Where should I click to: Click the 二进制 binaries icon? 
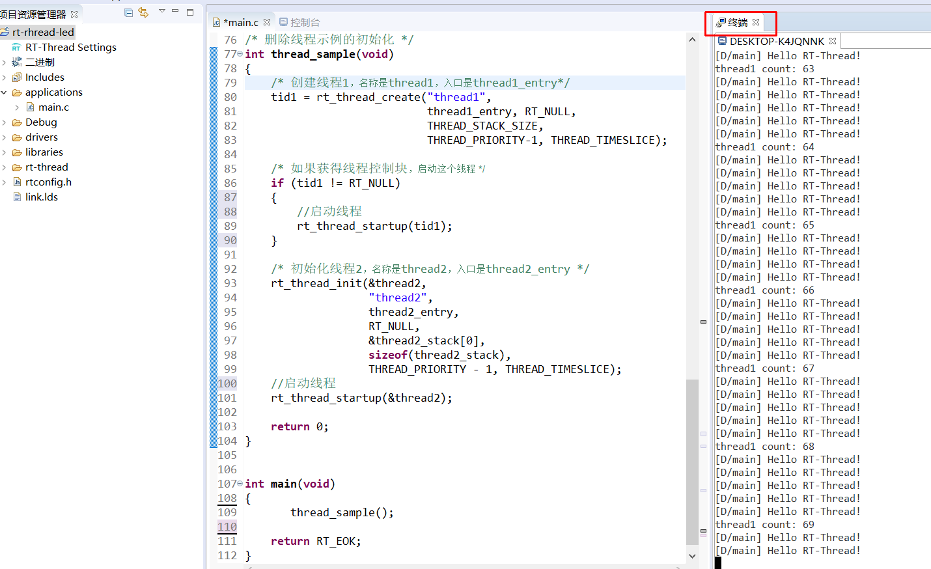tap(17, 62)
